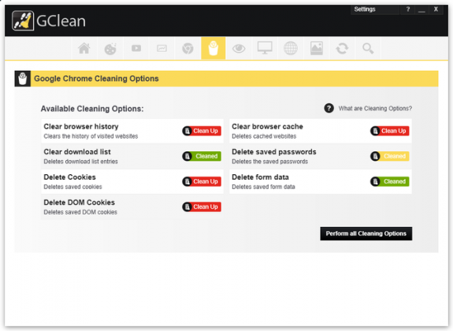Minimize the GClean window
The image size is (453, 331).
421,9
